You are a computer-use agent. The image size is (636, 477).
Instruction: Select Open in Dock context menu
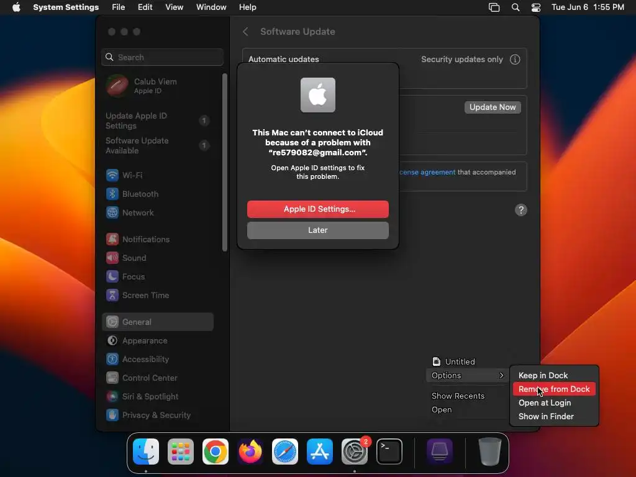467,410
